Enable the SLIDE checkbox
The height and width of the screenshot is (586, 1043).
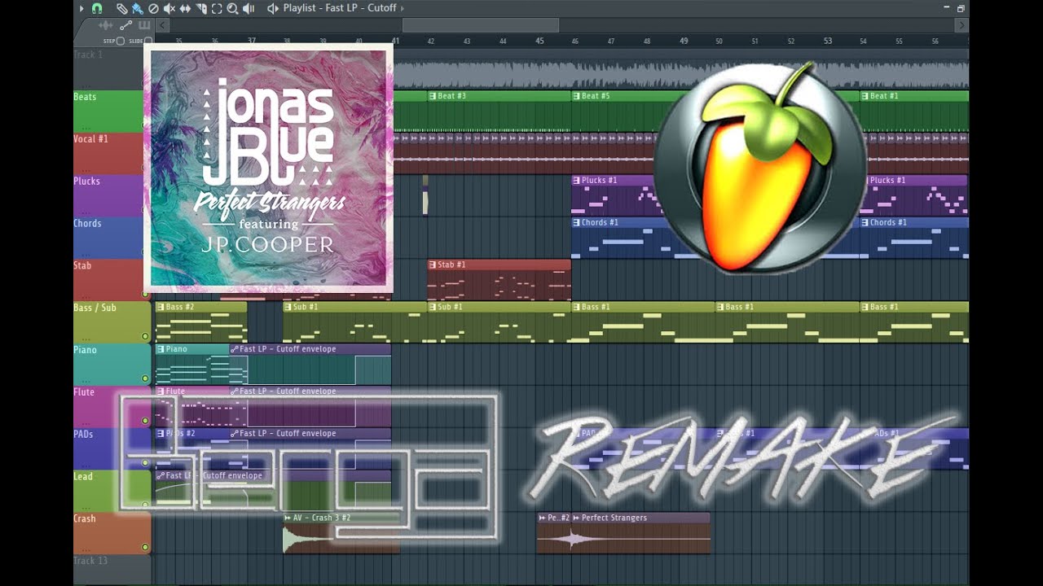(148, 41)
